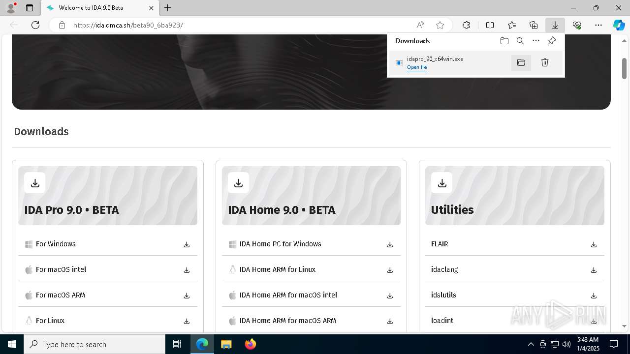Click download badge on IDA Home 9.0 card
Image resolution: width=630 pixels, height=354 pixels.
point(238,183)
